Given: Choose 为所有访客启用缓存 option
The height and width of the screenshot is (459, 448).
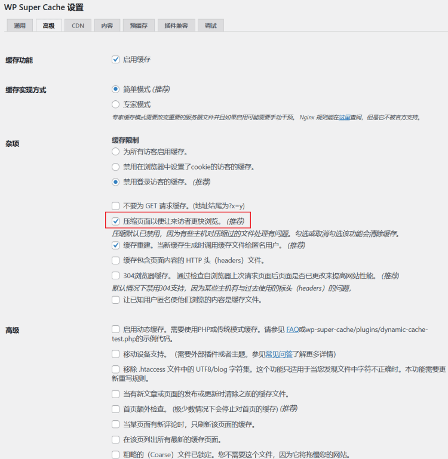Looking at the screenshot, I should pos(115,152).
